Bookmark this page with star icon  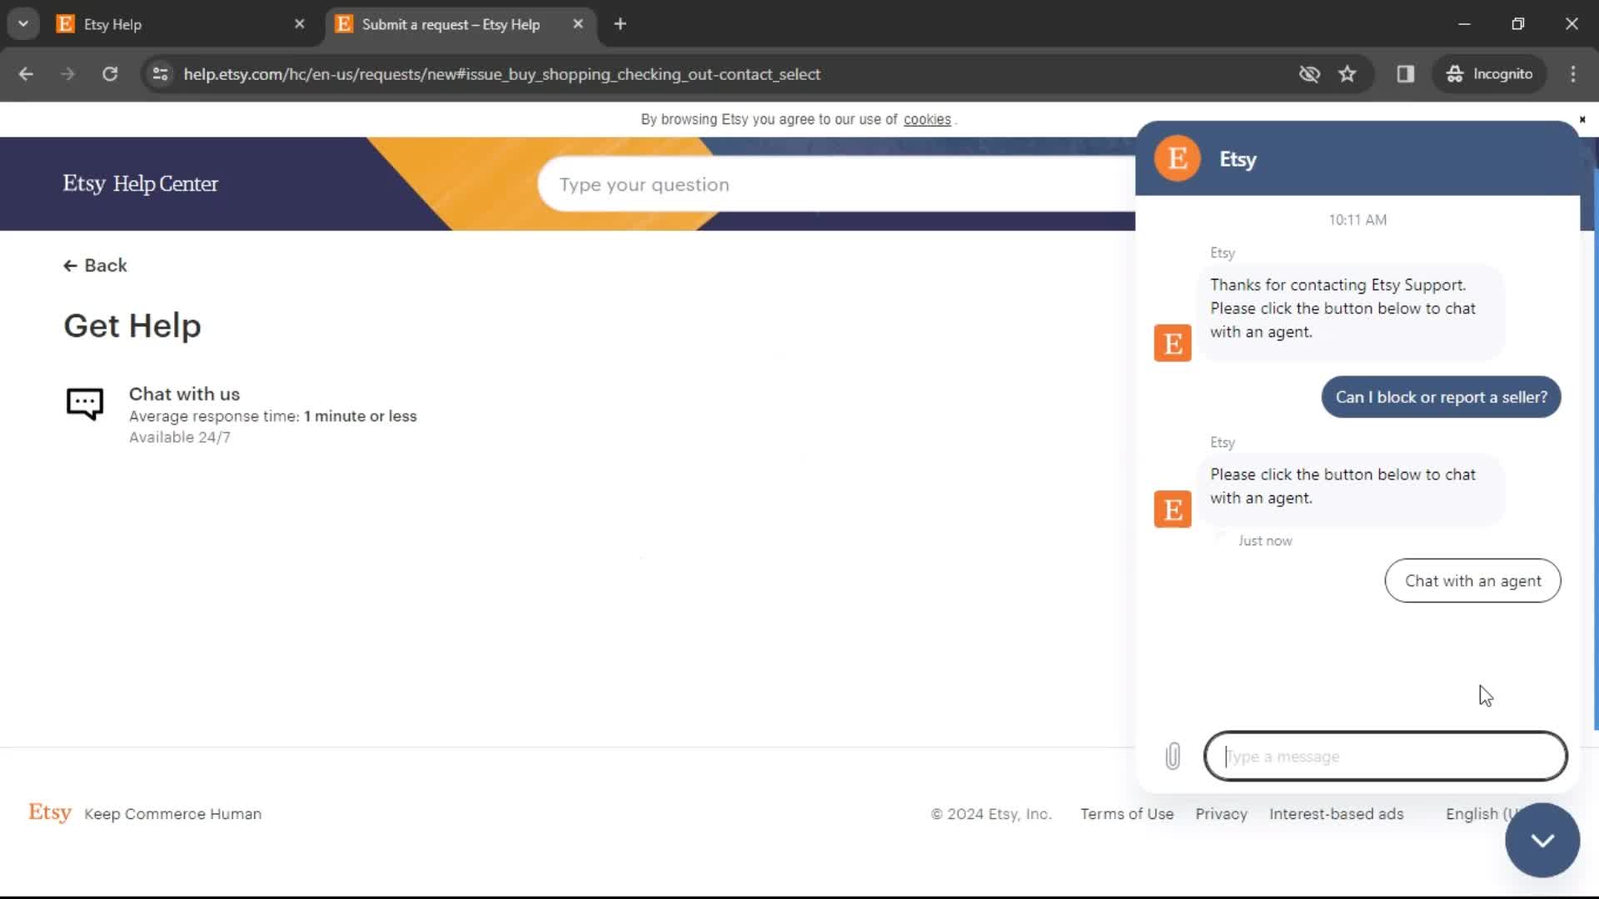(x=1347, y=74)
